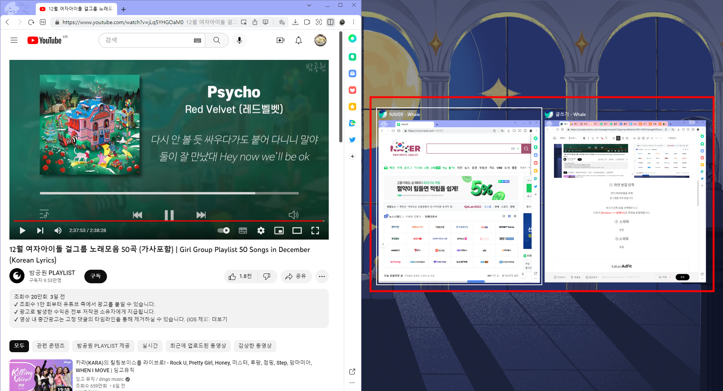This screenshot has width=723, height=391.
Task: Select the 모두 filter chip
Action: [19, 346]
